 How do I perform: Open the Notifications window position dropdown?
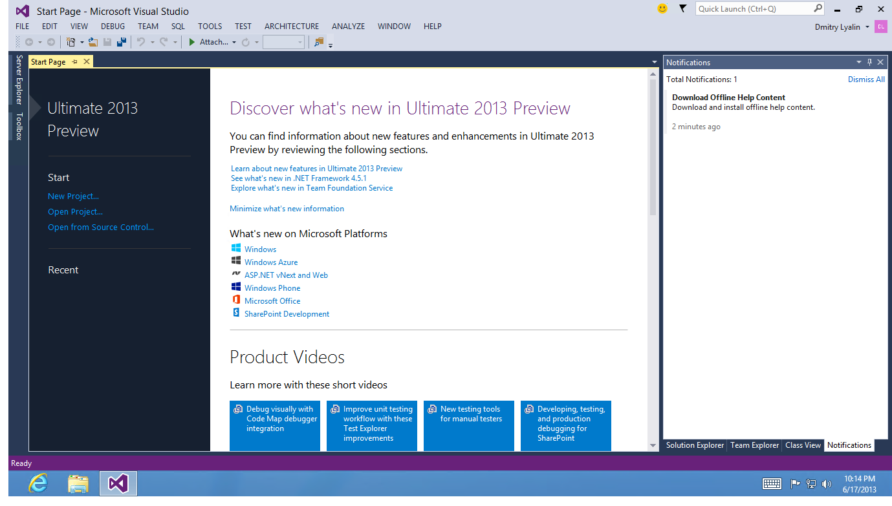click(x=859, y=62)
